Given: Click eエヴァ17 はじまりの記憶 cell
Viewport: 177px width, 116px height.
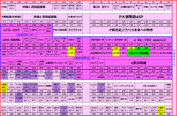Looking at the screenshot, I should tap(161, 53).
